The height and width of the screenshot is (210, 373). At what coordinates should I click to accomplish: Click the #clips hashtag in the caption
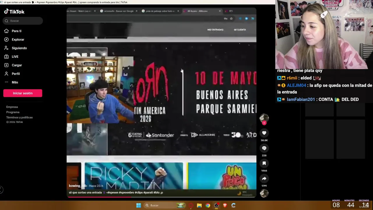click(139, 192)
